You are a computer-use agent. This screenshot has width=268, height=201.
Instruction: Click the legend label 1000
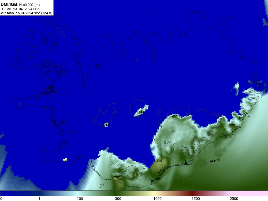point(157,199)
